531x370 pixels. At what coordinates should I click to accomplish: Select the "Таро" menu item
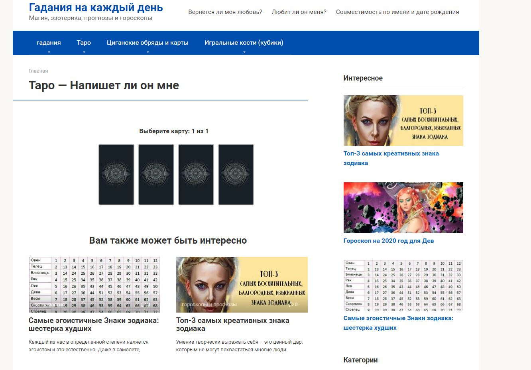tap(84, 43)
